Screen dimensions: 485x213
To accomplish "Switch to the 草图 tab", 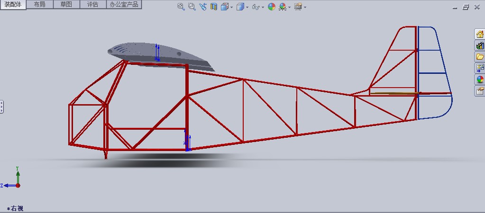I will tap(66, 4).
